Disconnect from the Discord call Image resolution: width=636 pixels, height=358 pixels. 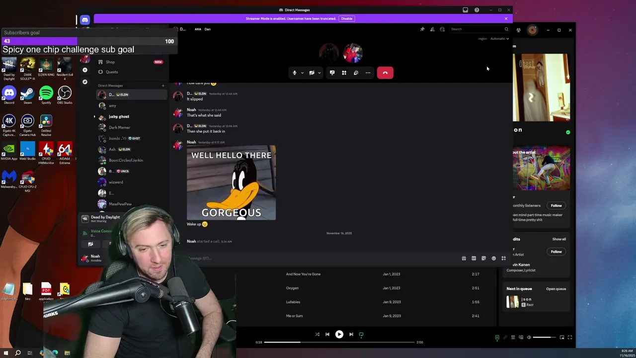click(x=385, y=73)
